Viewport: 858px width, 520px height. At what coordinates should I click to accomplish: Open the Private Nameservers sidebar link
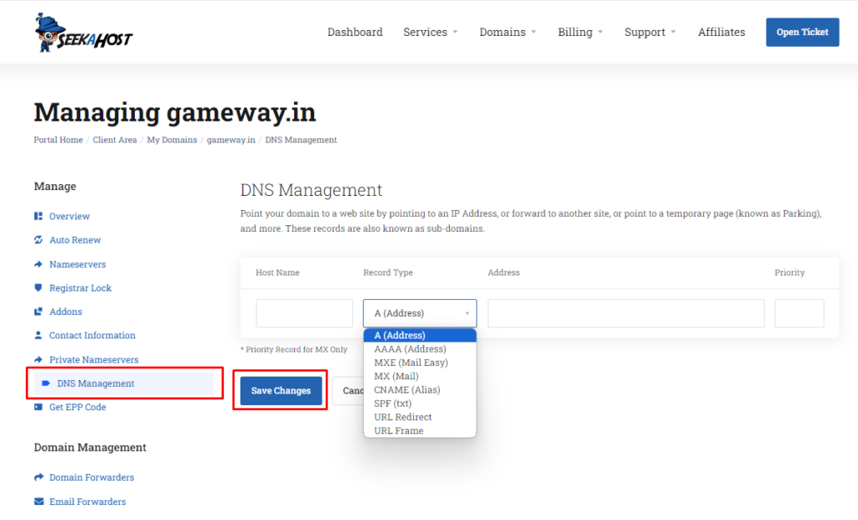(94, 359)
